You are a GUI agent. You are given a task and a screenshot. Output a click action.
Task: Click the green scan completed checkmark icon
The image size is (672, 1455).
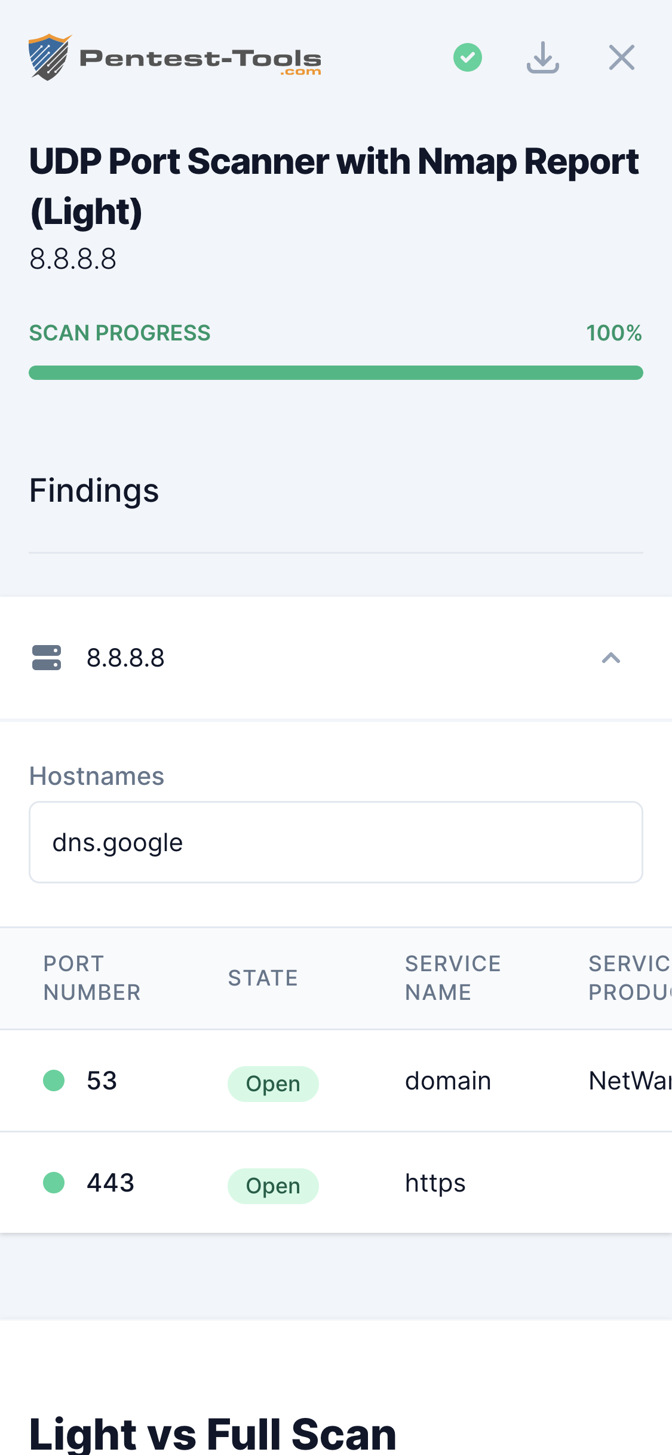(468, 57)
